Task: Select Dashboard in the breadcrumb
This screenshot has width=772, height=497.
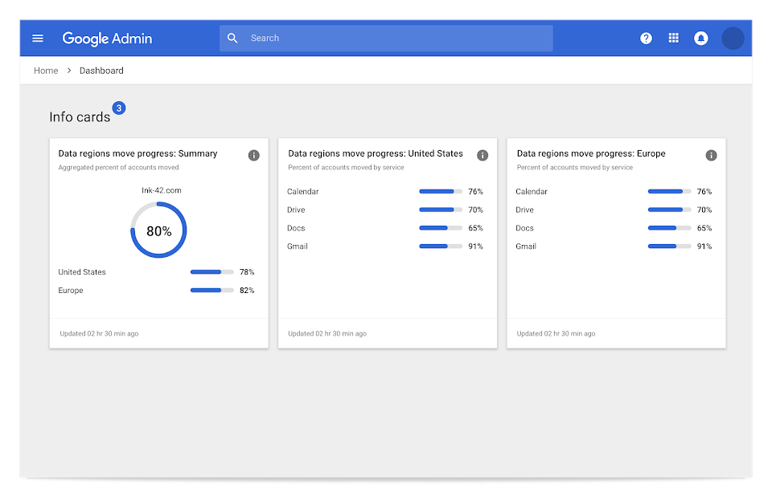Action: click(x=101, y=71)
